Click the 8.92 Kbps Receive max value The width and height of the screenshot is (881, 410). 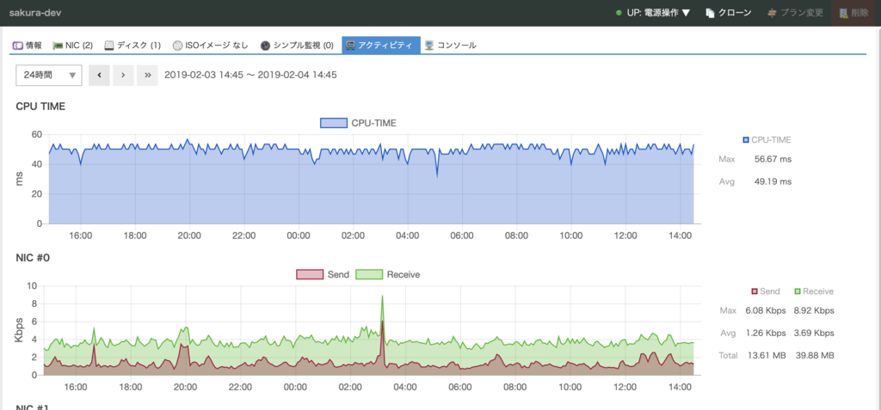click(814, 310)
